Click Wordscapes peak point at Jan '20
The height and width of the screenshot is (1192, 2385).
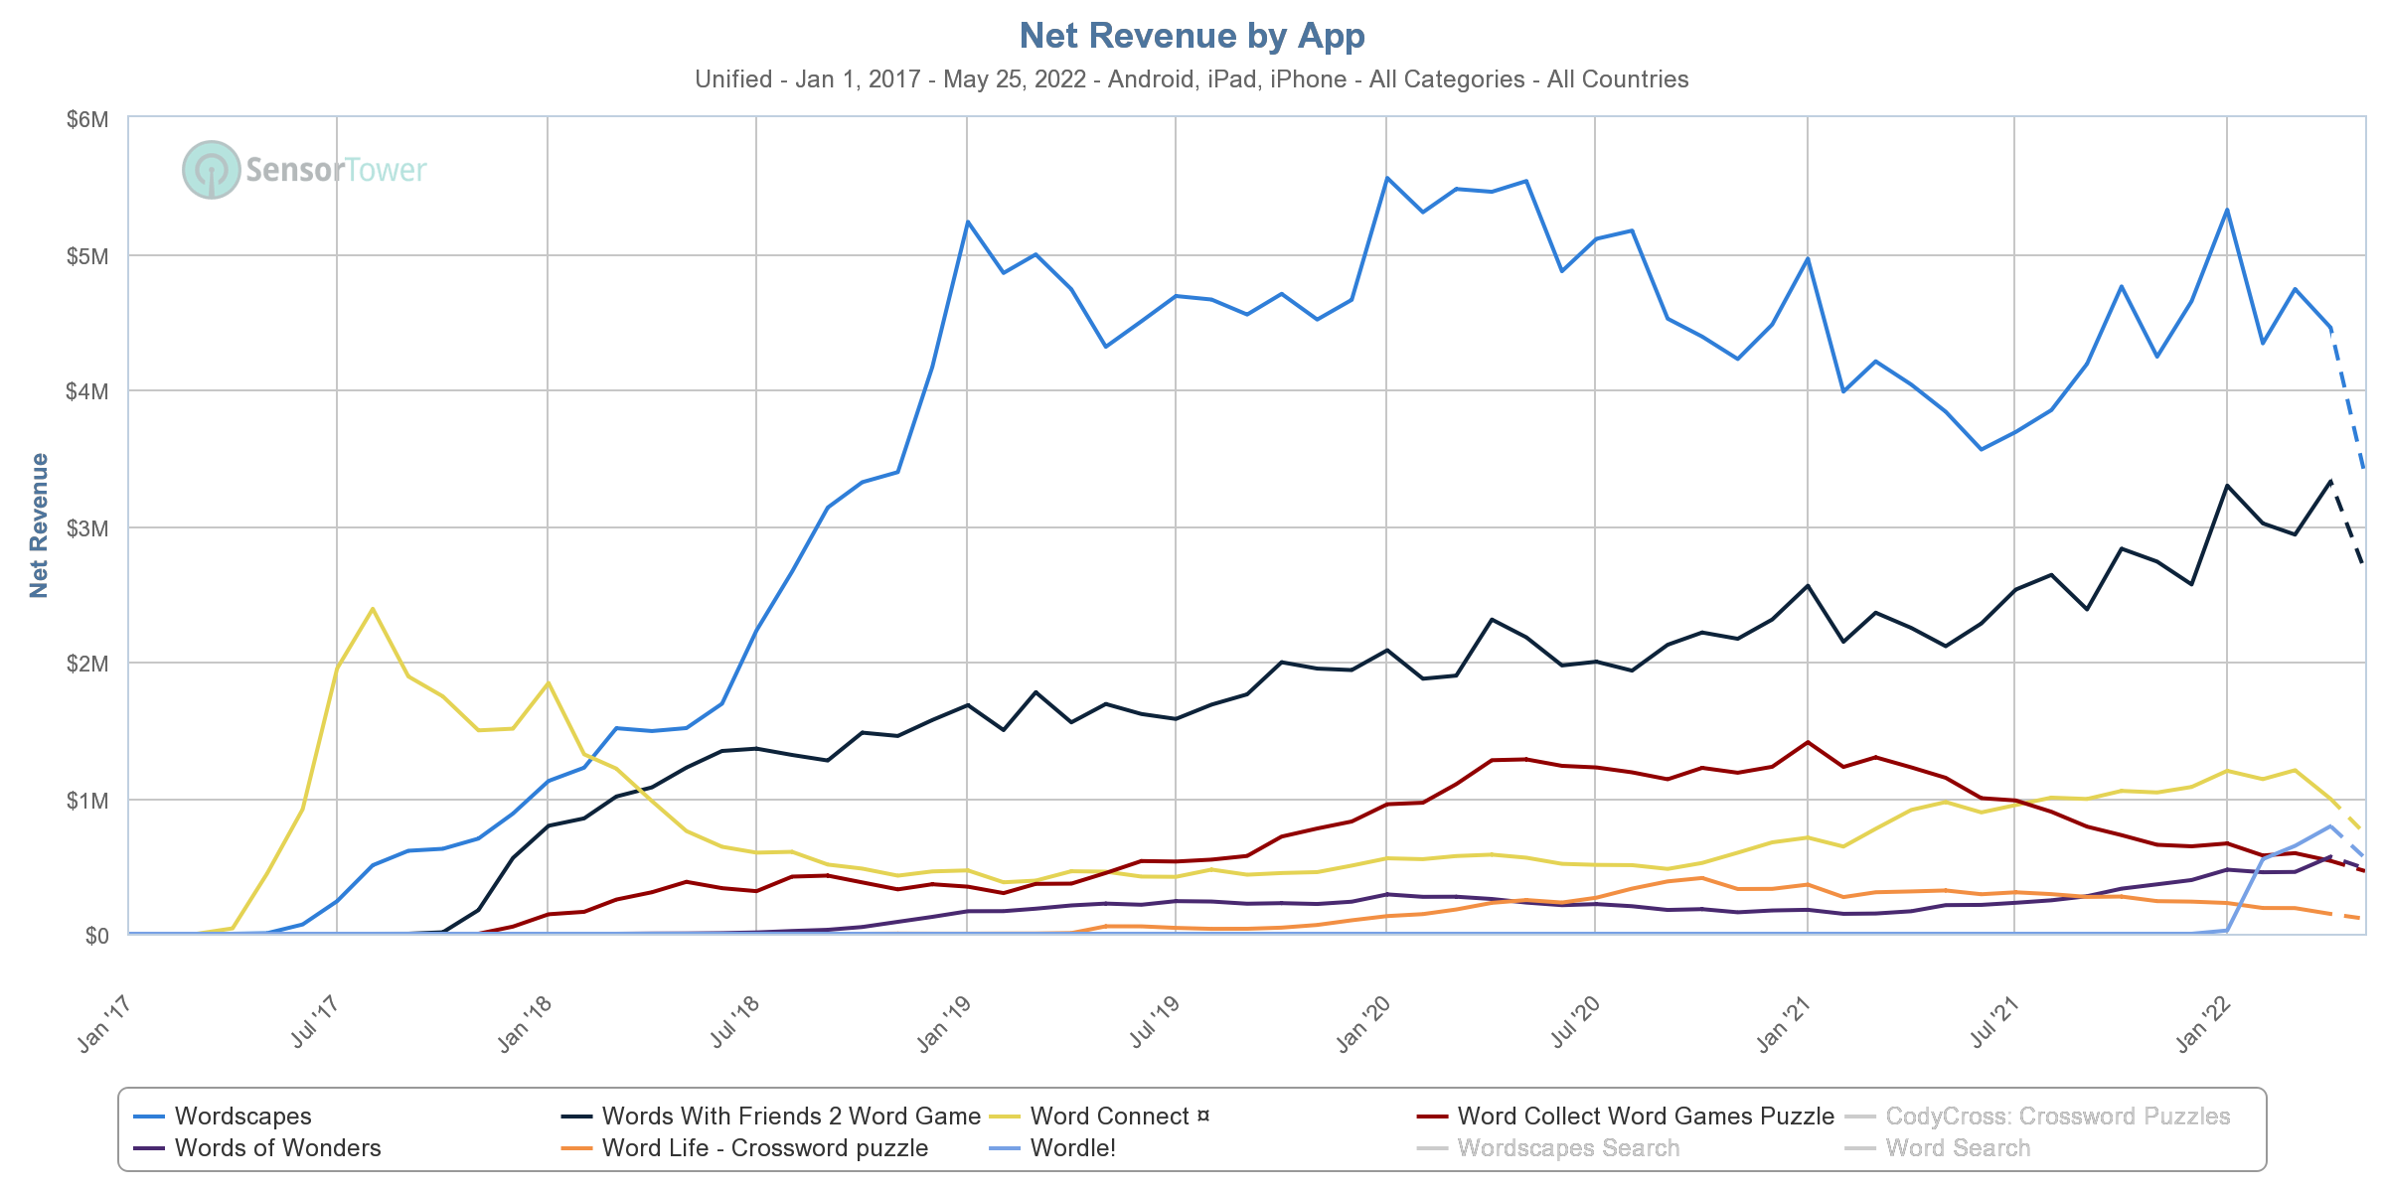coord(1387,178)
